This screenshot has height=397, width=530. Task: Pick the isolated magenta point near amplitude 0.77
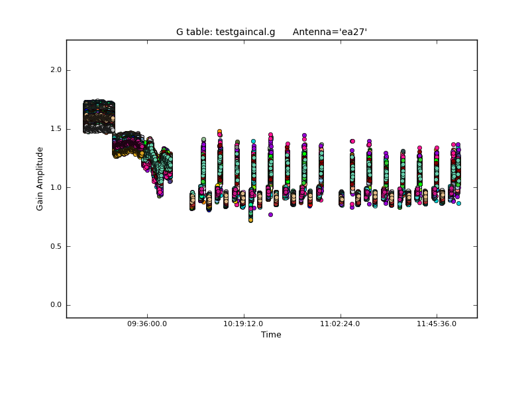tap(270, 214)
